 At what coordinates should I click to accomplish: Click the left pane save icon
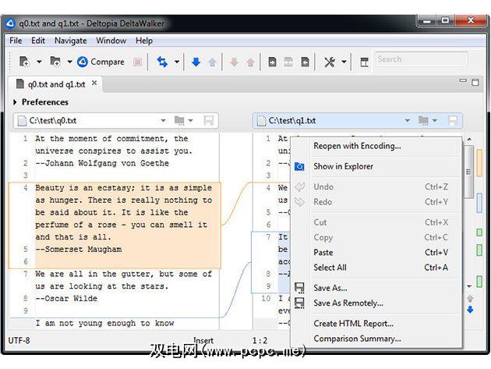click(x=209, y=121)
